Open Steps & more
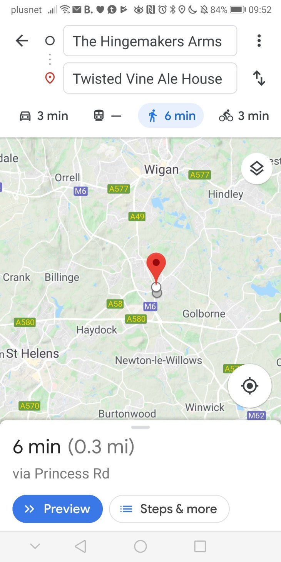This screenshot has height=562, width=281. (x=169, y=509)
